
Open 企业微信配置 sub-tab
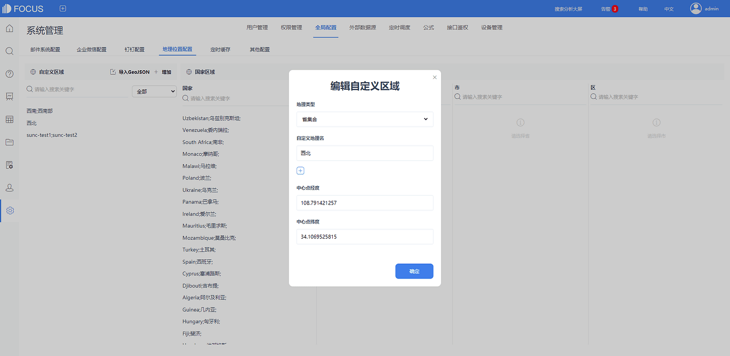tap(92, 49)
